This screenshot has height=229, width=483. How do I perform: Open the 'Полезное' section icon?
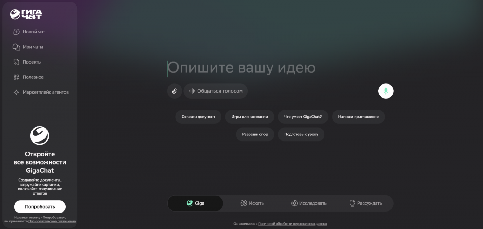16,77
